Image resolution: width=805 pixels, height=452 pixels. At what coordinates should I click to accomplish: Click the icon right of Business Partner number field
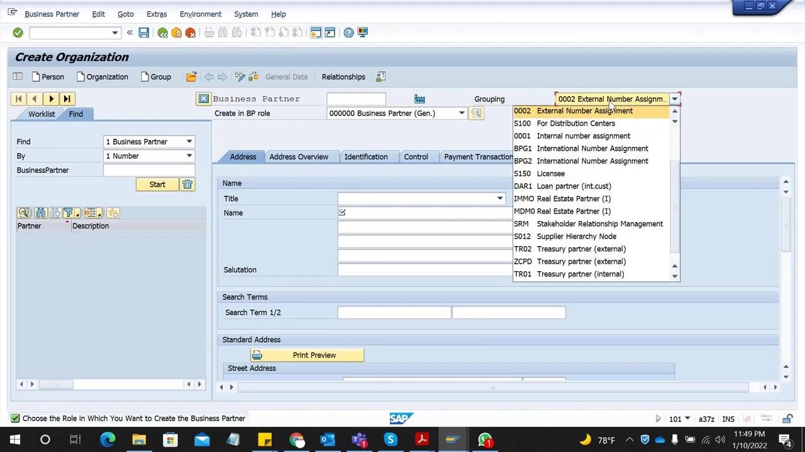pos(419,99)
